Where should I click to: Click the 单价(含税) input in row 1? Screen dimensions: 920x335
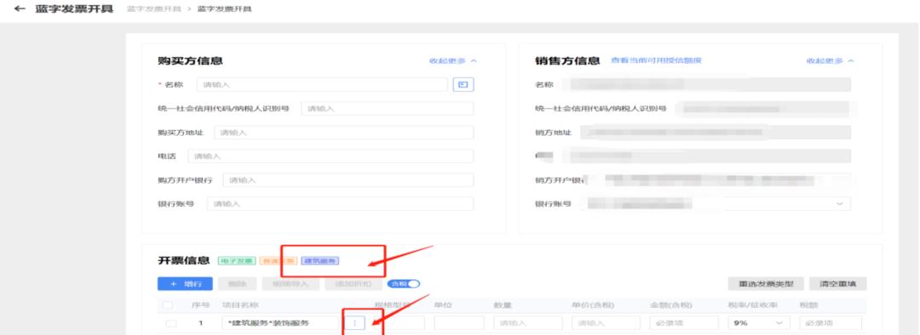pyautogui.click(x=607, y=323)
